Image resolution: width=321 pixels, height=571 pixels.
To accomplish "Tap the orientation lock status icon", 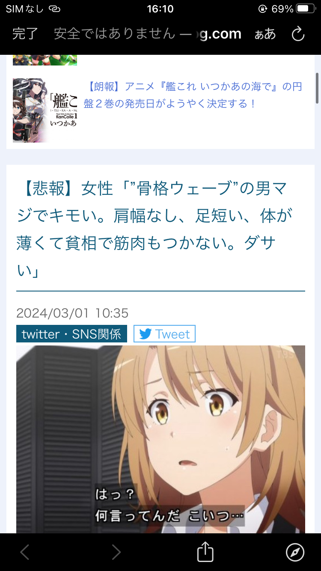I will pyautogui.click(x=263, y=9).
